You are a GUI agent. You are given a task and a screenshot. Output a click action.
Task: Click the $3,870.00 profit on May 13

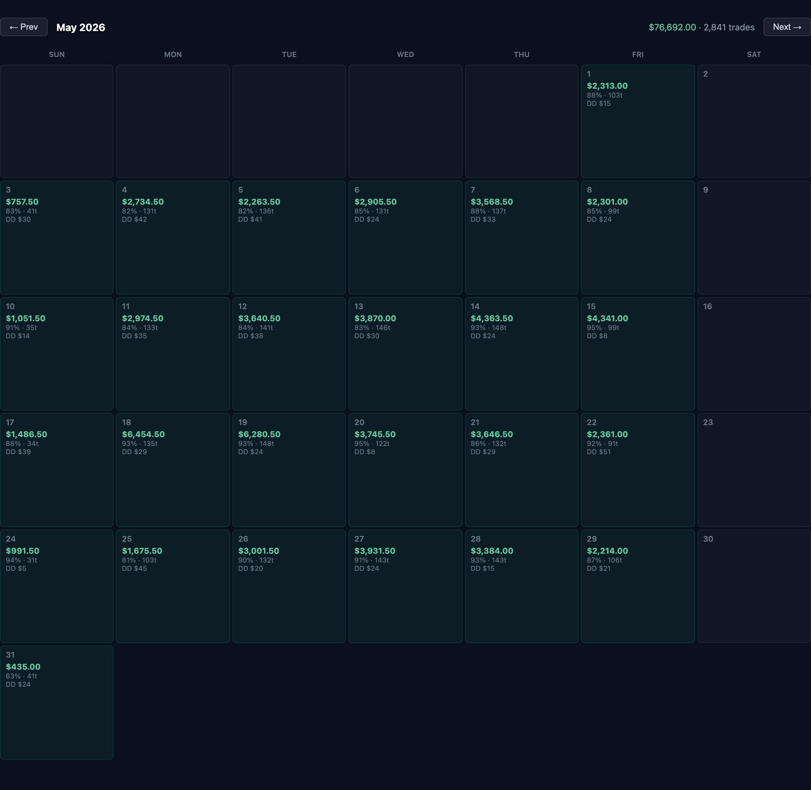[375, 318]
